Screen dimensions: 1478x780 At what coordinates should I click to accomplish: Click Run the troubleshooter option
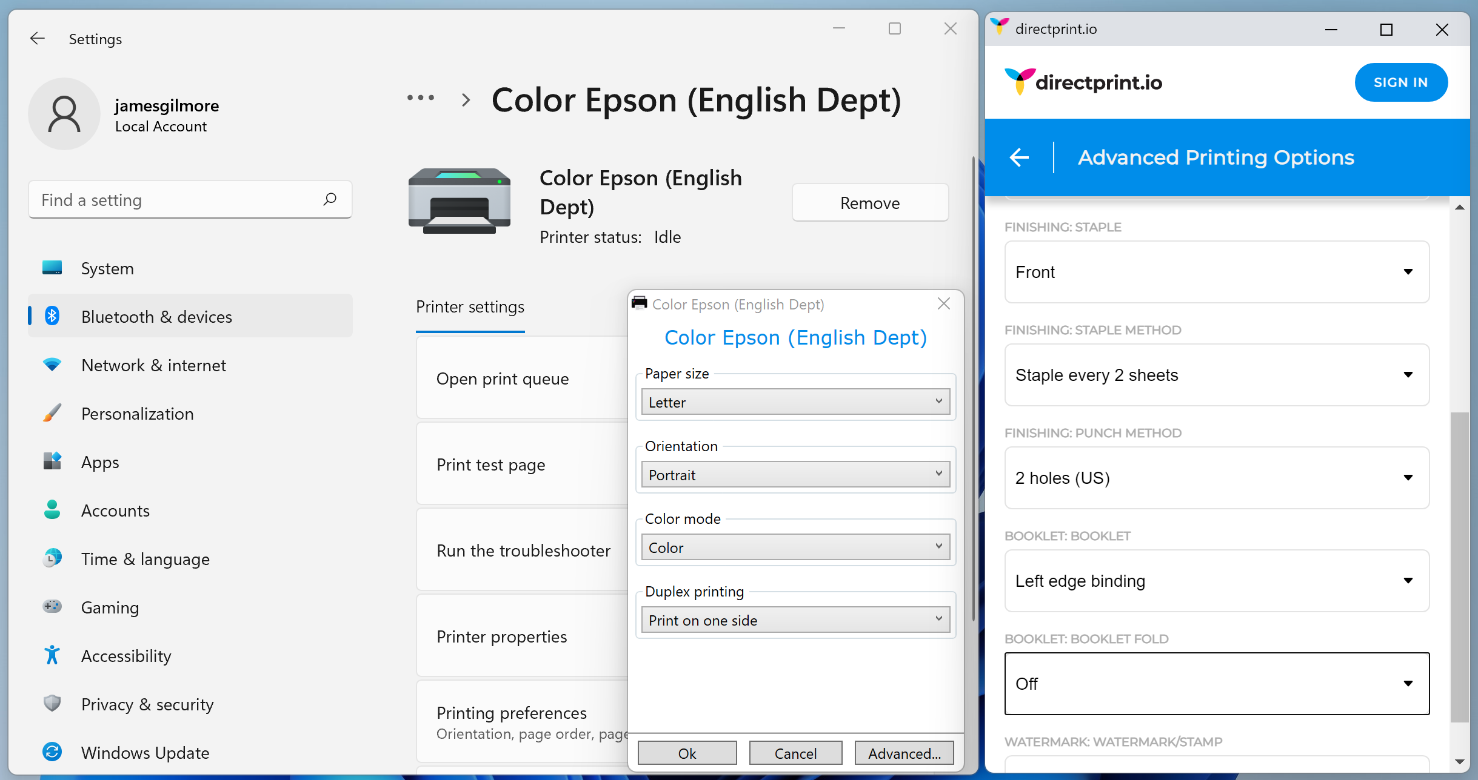(522, 550)
